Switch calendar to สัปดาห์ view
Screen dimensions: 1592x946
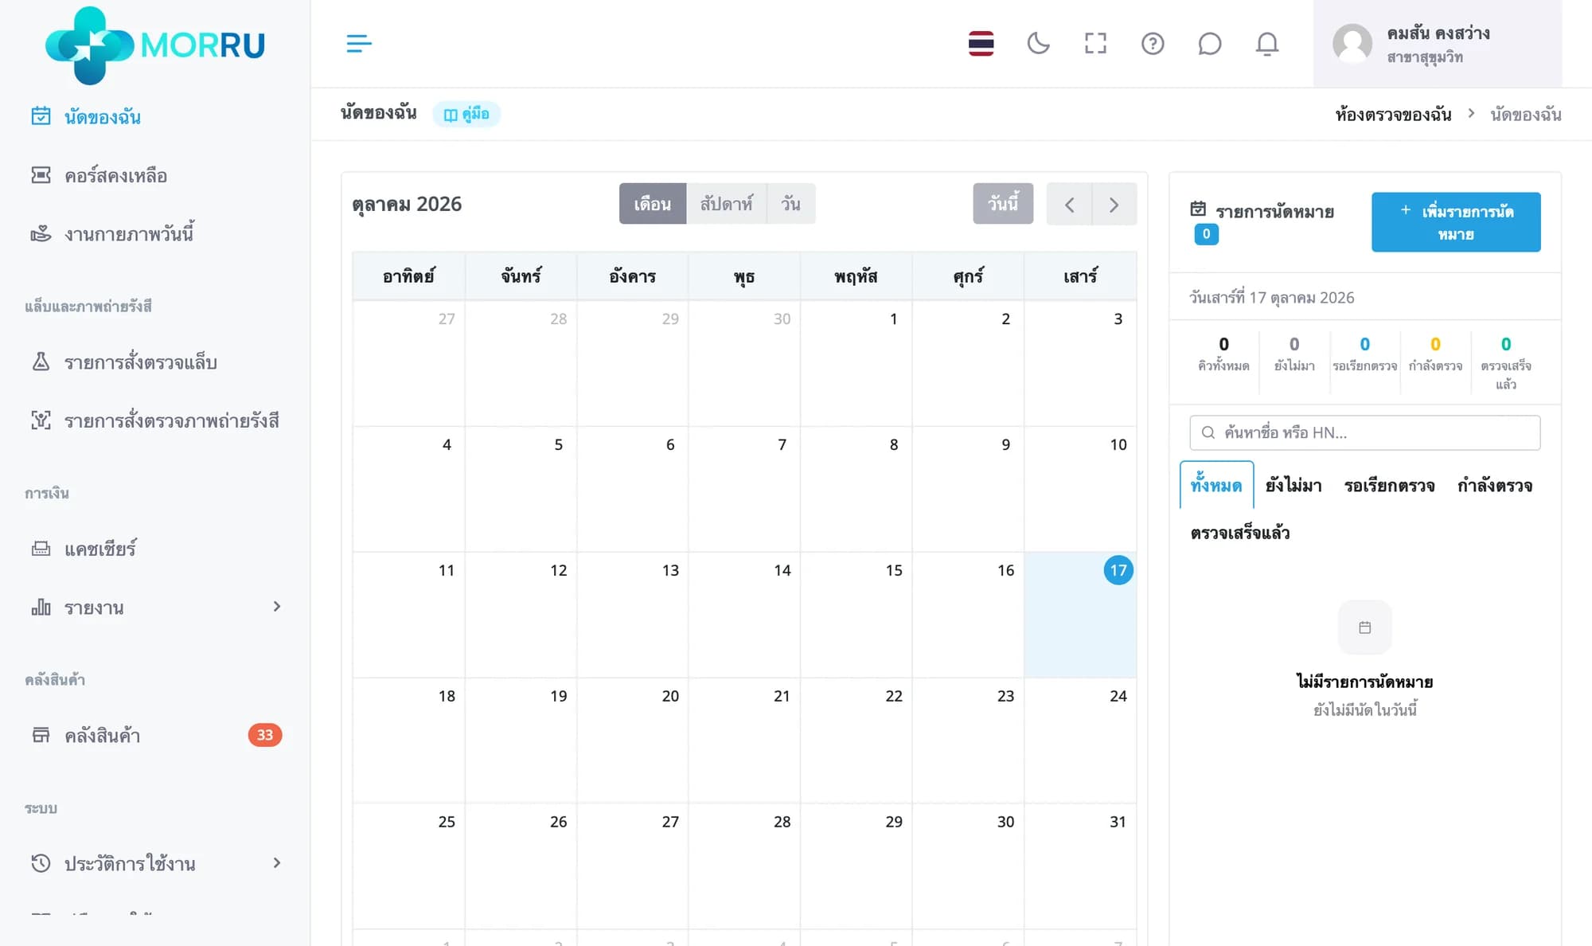click(726, 204)
